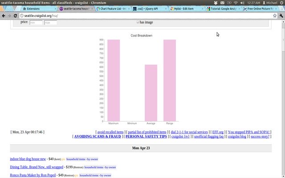285x178 pixels.
Task: Switch to Free Online Picture tab
Action: point(259,9)
